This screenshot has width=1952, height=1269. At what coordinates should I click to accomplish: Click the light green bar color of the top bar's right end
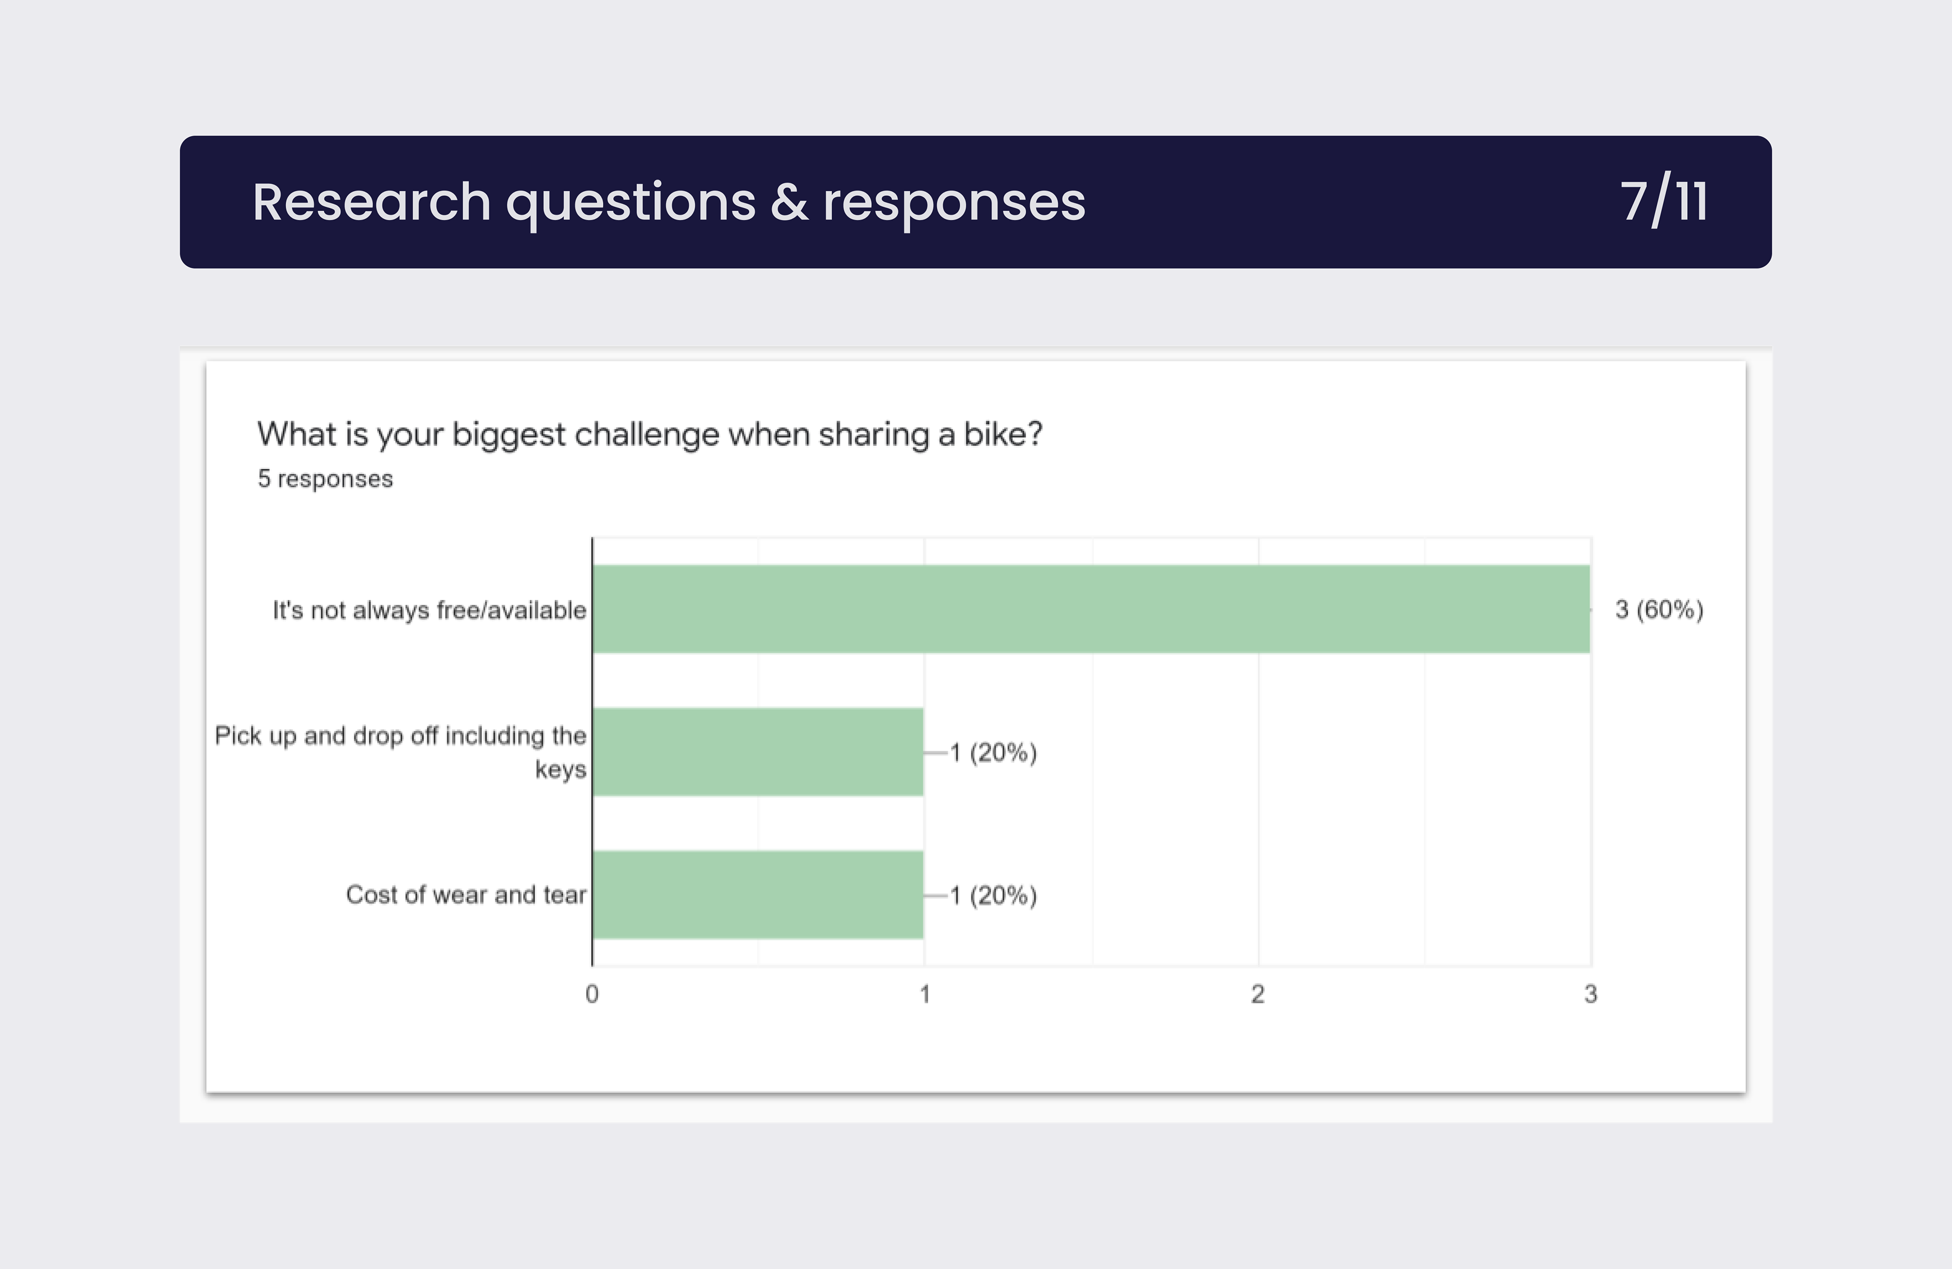tap(1559, 609)
